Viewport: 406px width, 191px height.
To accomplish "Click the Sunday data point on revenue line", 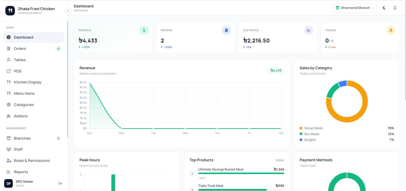I will (89, 83).
